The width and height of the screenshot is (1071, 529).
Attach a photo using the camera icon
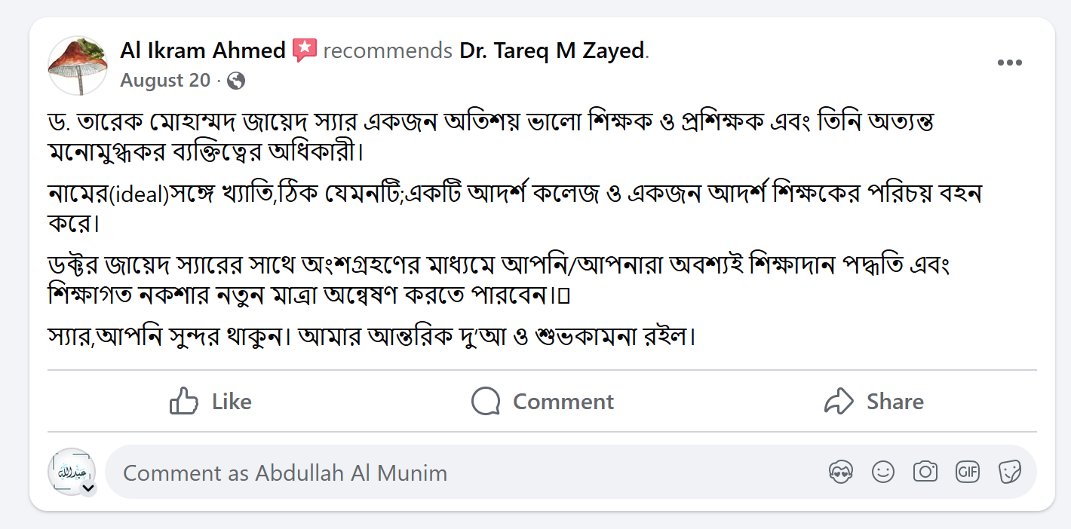click(x=925, y=472)
